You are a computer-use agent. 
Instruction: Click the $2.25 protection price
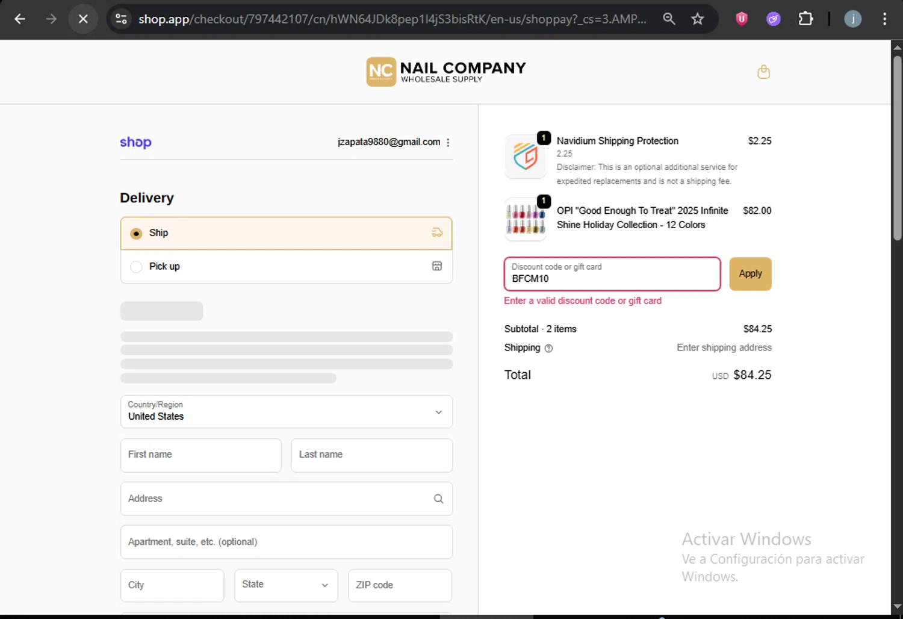click(x=760, y=141)
